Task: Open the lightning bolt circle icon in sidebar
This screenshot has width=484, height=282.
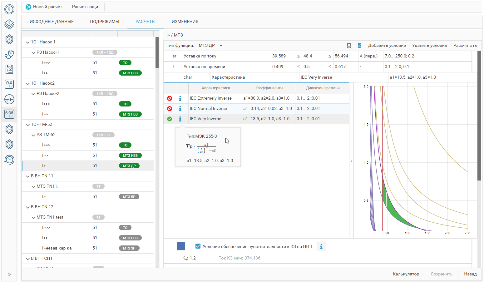Action: click(9, 9)
